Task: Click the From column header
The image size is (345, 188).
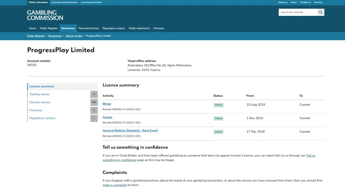Action: [250, 96]
